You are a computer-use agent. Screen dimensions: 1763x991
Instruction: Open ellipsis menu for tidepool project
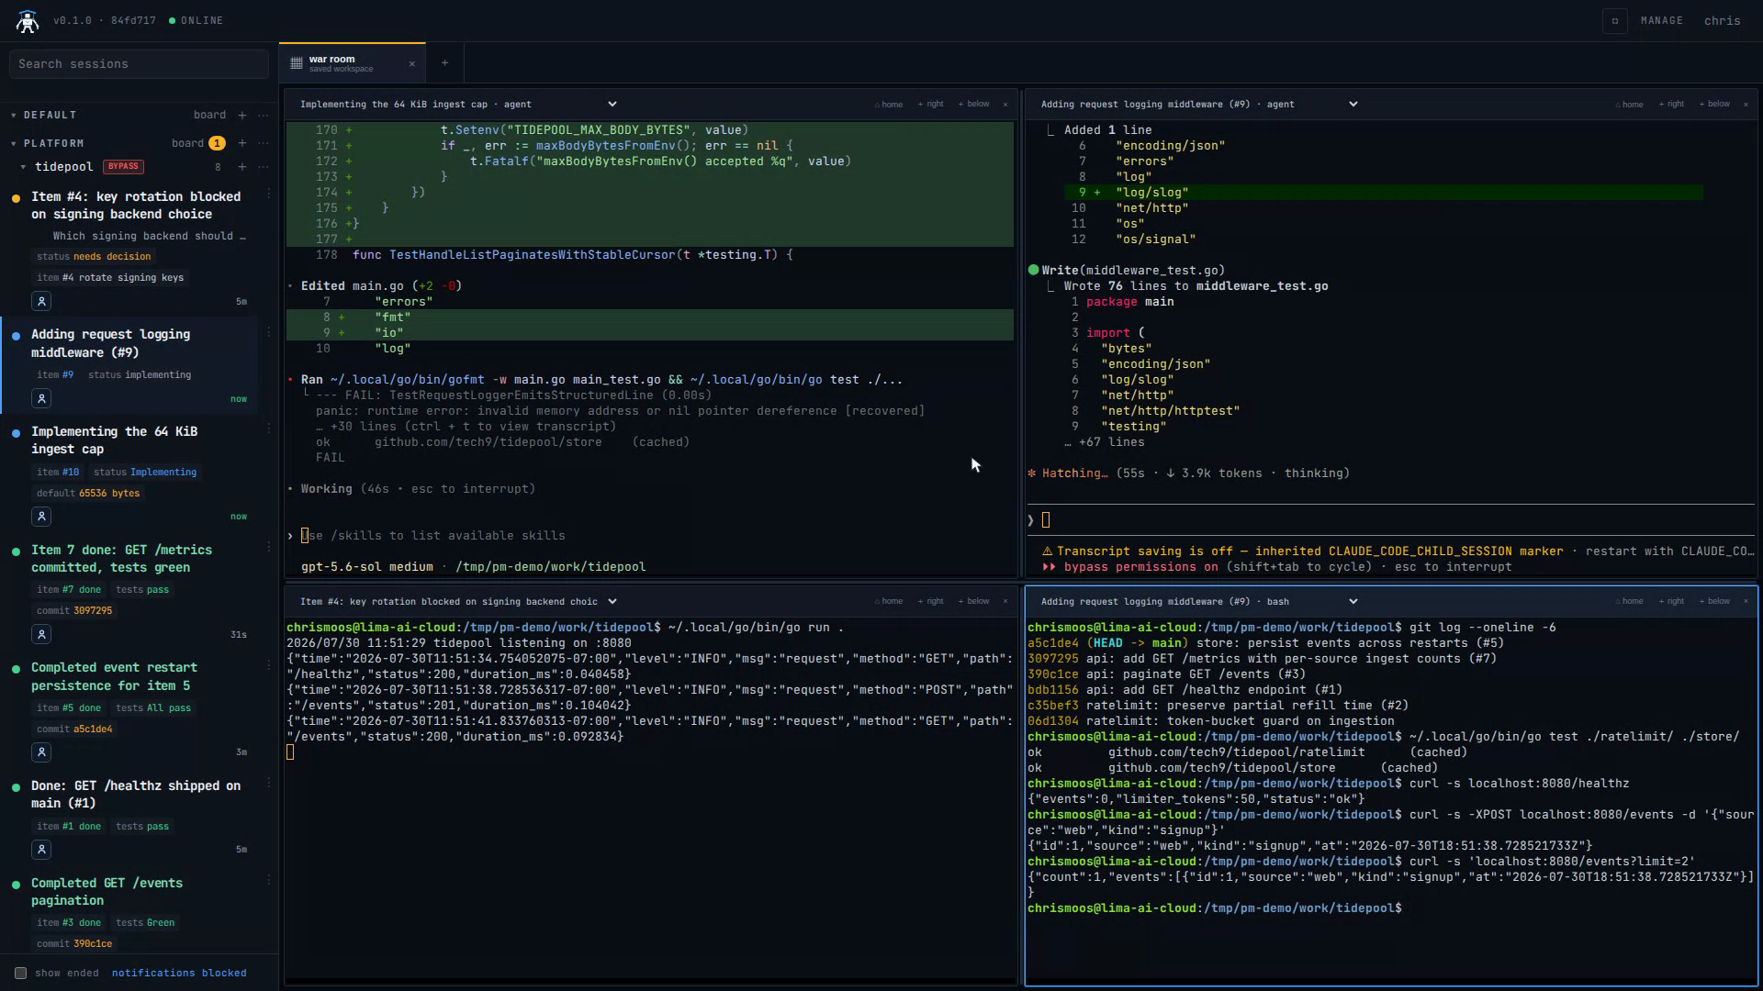[x=264, y=167]
